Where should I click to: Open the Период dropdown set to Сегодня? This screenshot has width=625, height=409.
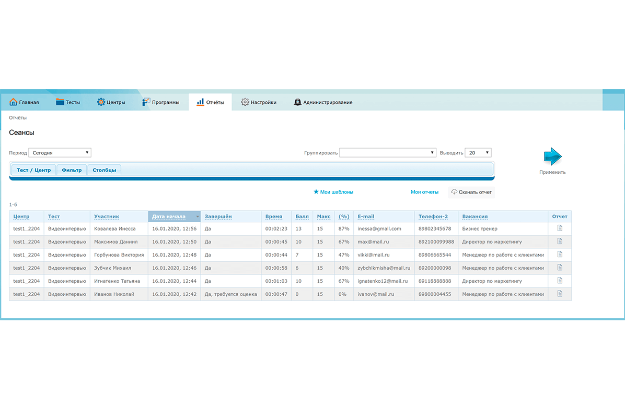tap(60, 153)
